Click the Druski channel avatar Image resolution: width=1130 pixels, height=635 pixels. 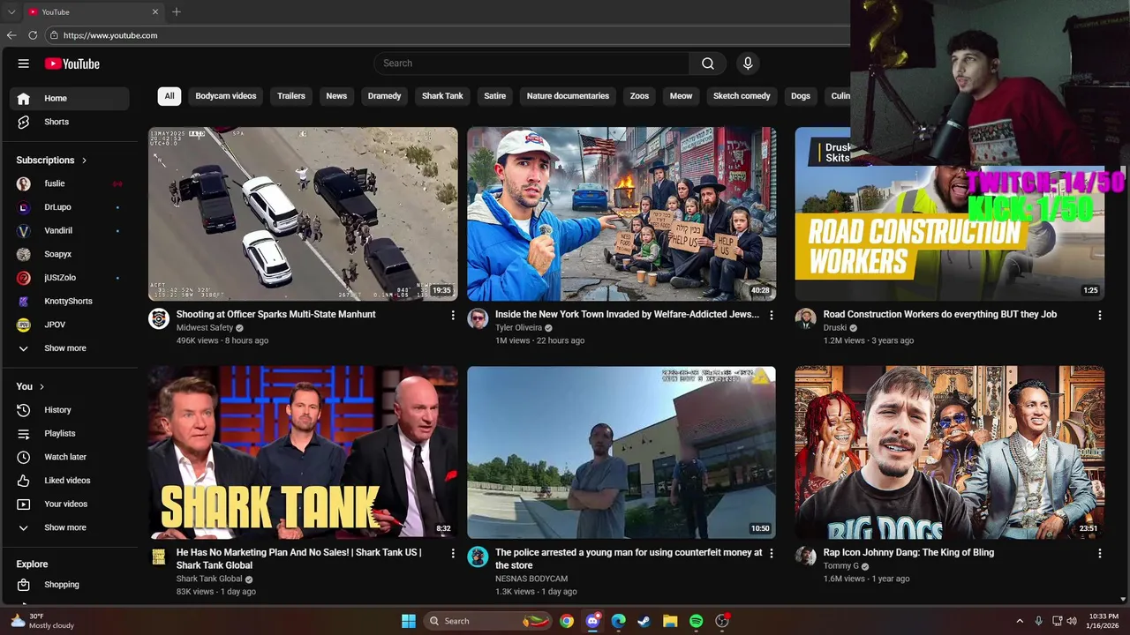coord(805,318)
